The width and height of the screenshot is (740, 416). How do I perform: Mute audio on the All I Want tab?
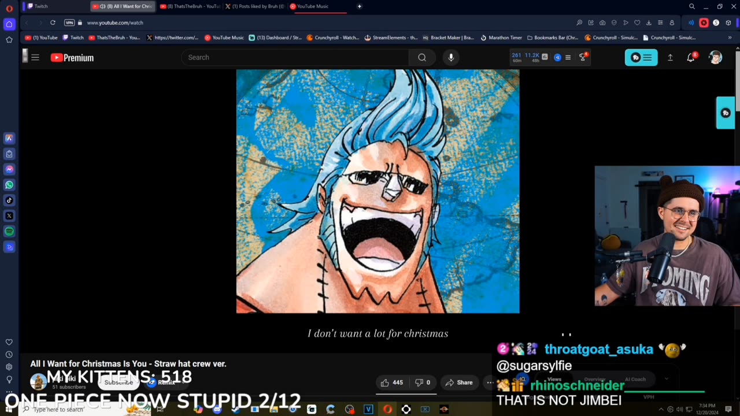click(x=102, y=6)
